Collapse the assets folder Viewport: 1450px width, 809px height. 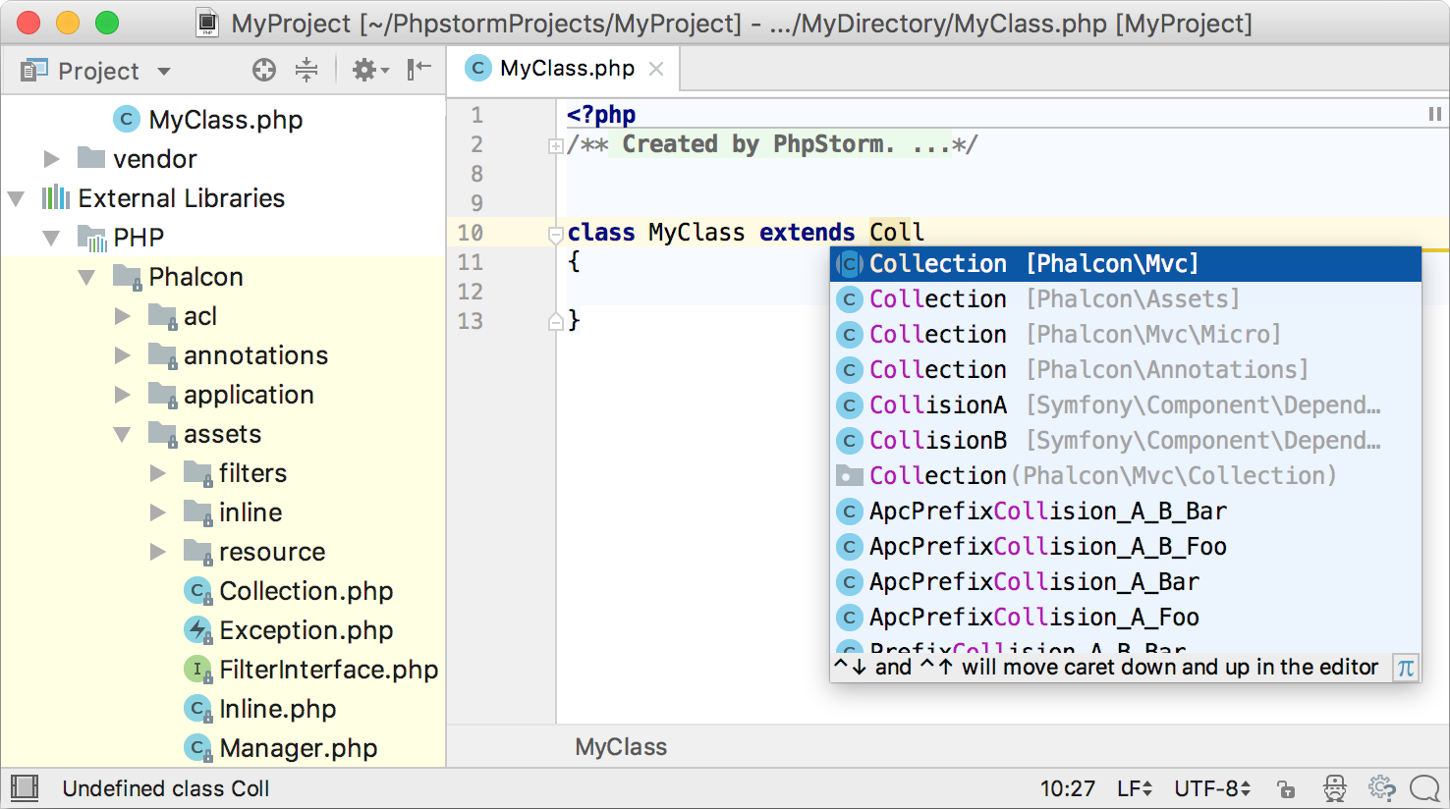tap(123, 434)
